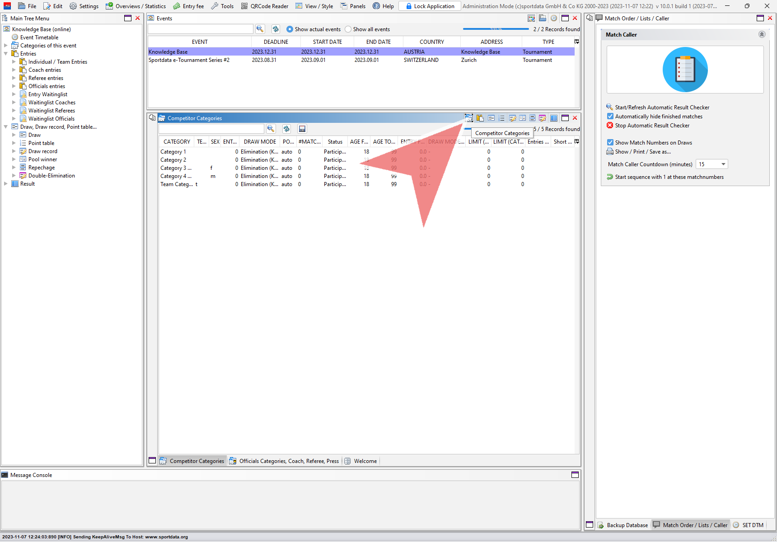777x542 pixels.
Task: Click refresh icon in Competitor Categories panel
Action: pyautogui.click(x=286, y=129)
